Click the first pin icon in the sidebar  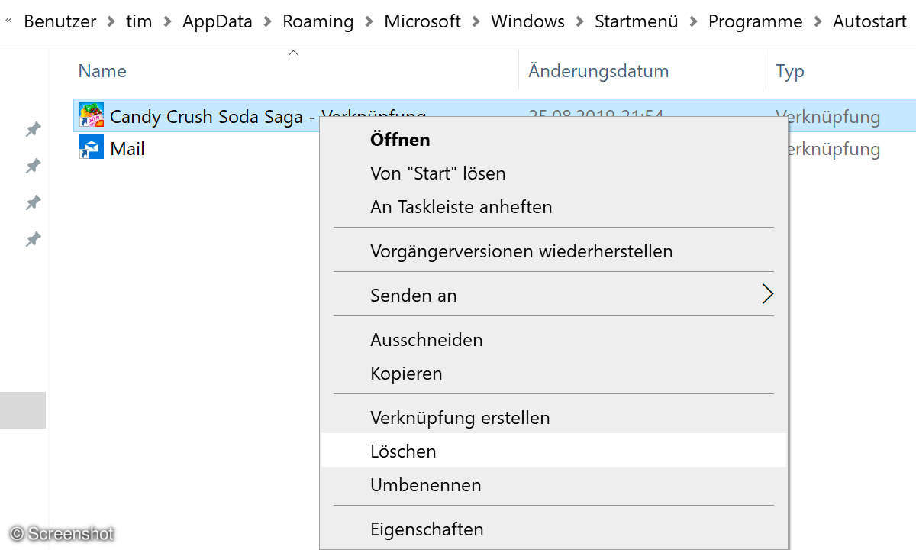pyautogui.click(x=33, y=129)
